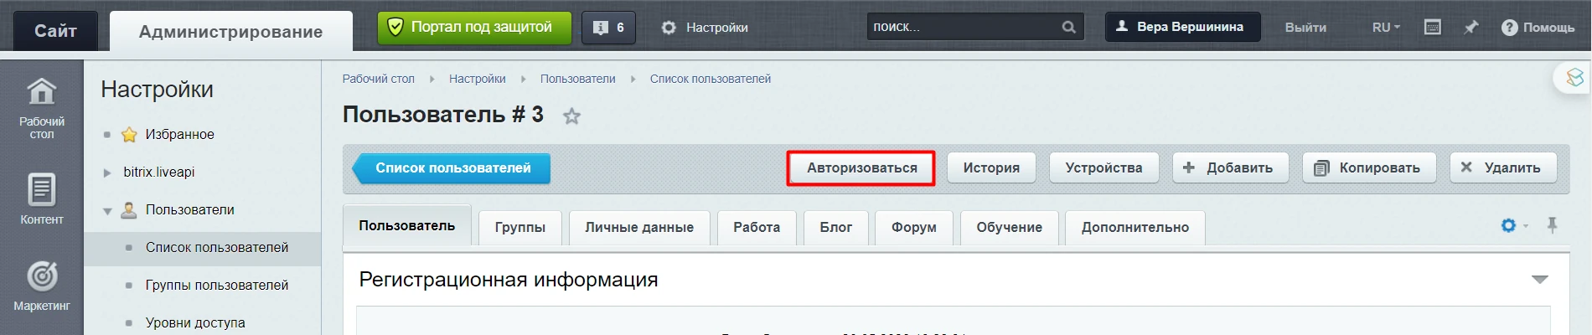Click the pin icon in top header
This screenshot has height=335, width=1592.
pyautogui.click(x=1471, y=28)
